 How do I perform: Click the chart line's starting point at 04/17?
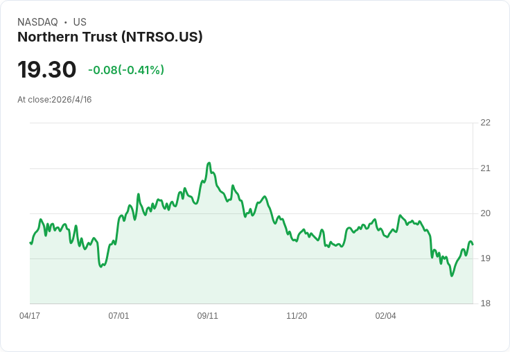click(x=30, y=243)
